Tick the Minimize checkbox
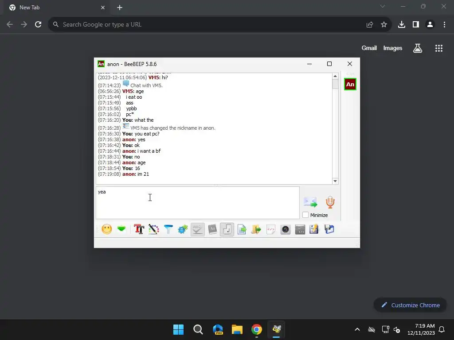The width and height of the screenshot is (454, 340). coord(305,215)
